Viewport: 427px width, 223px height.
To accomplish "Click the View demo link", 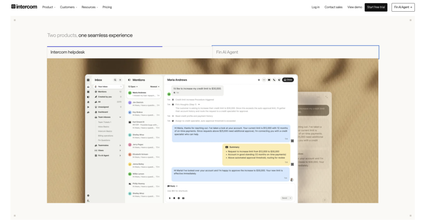I will point(354,7).
